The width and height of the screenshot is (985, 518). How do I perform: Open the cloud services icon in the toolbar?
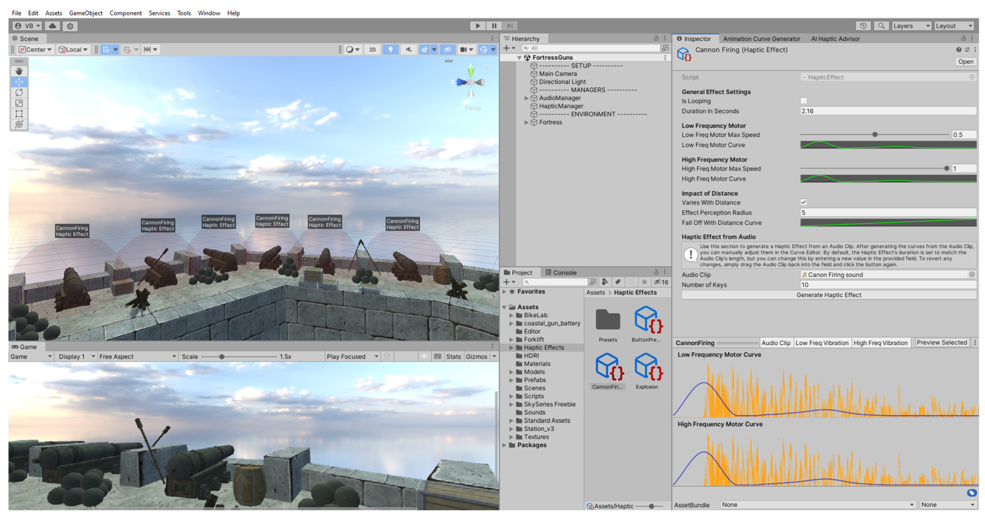[53, 26]
